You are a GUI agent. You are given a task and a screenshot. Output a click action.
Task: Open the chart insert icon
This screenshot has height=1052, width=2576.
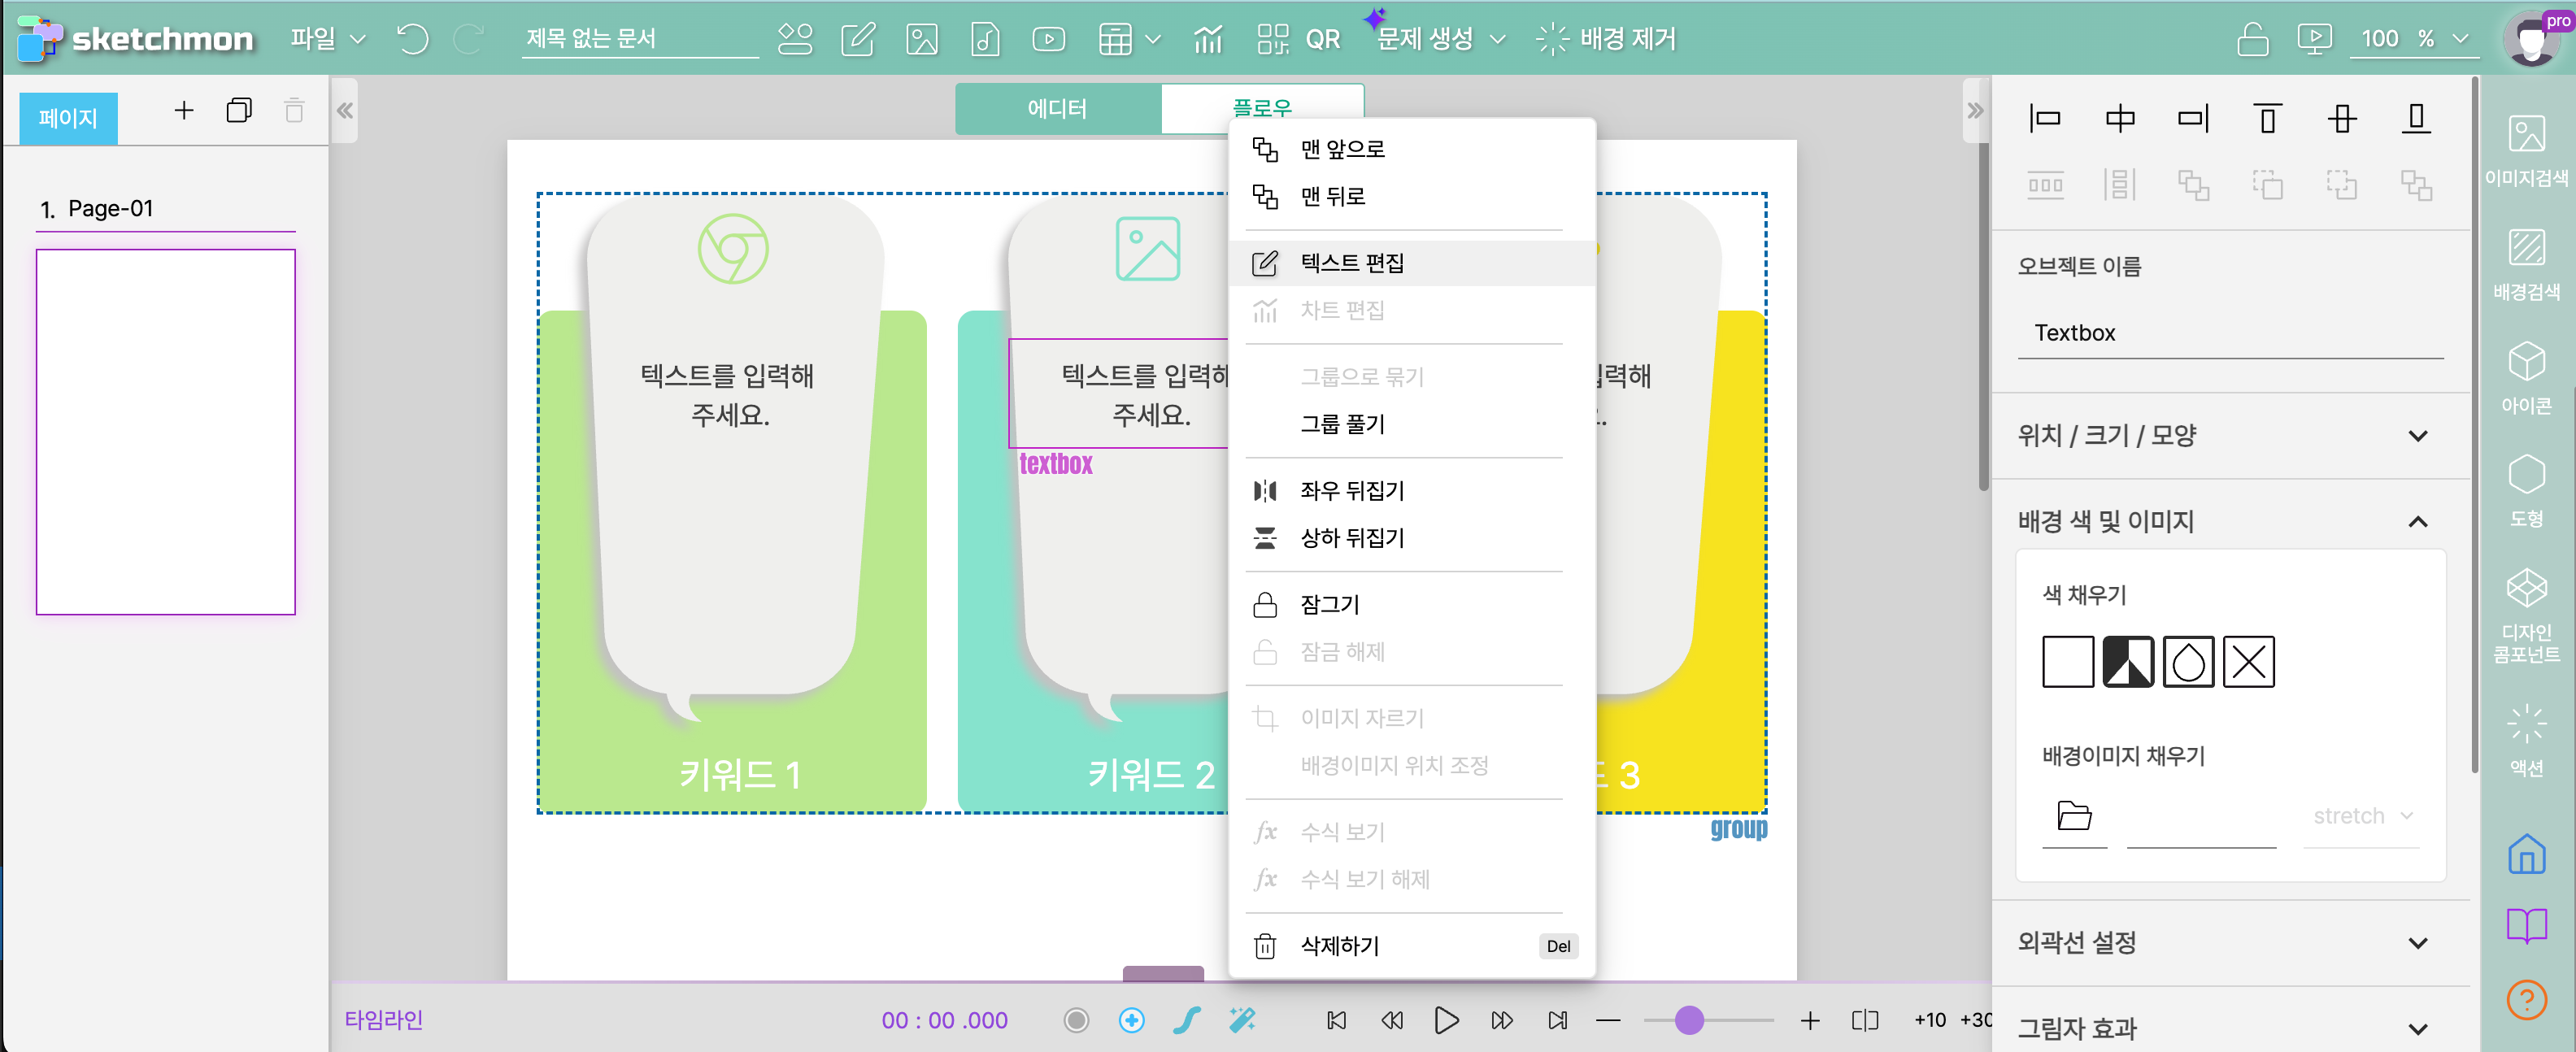1207,39
